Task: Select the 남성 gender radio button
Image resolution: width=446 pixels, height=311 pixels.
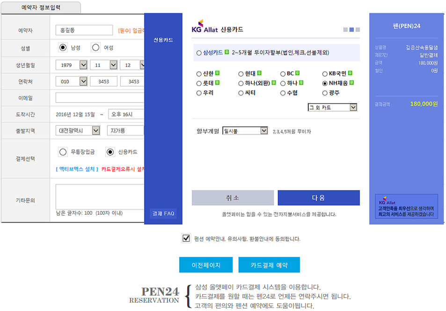Action: (63, 48)
